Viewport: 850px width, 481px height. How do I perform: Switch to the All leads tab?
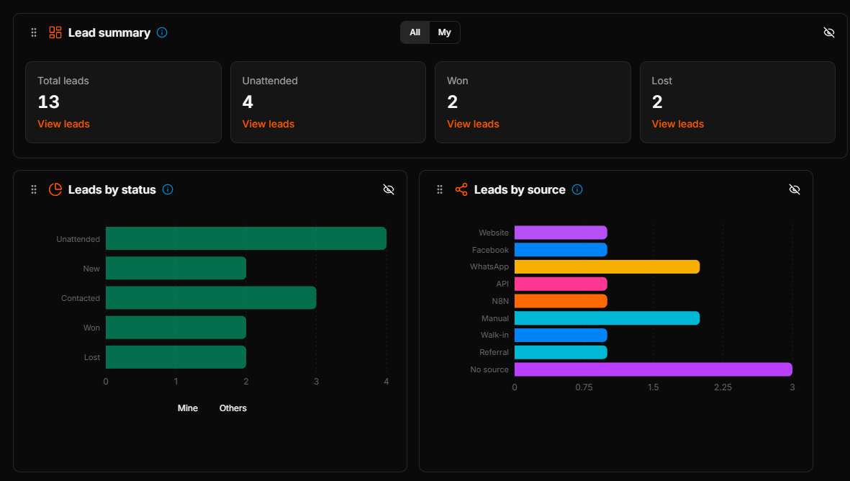tap(415, 32)
